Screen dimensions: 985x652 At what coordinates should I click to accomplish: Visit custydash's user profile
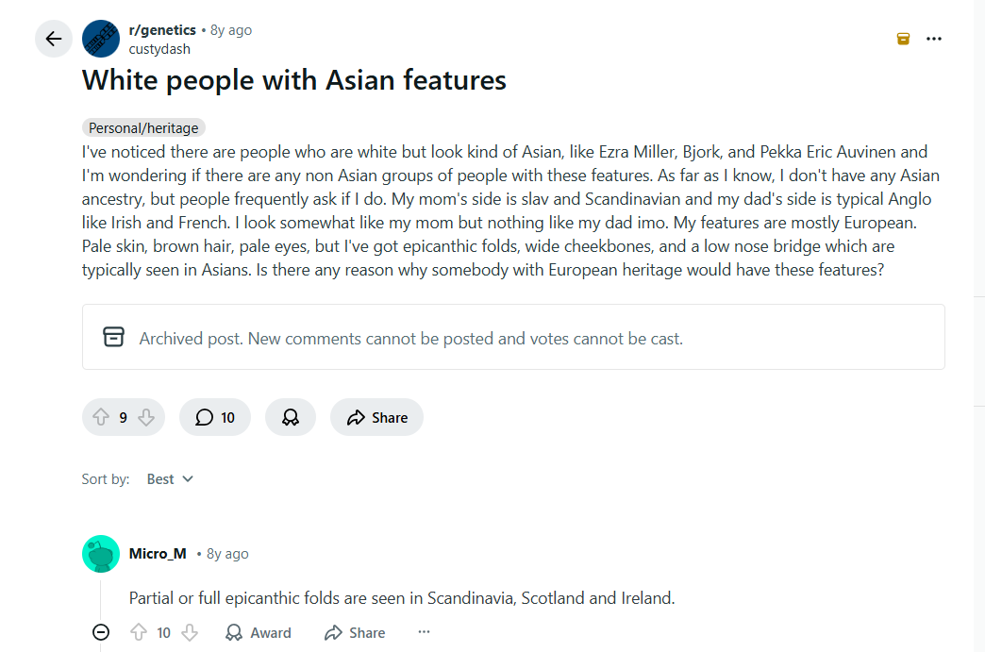click(159, 49)
